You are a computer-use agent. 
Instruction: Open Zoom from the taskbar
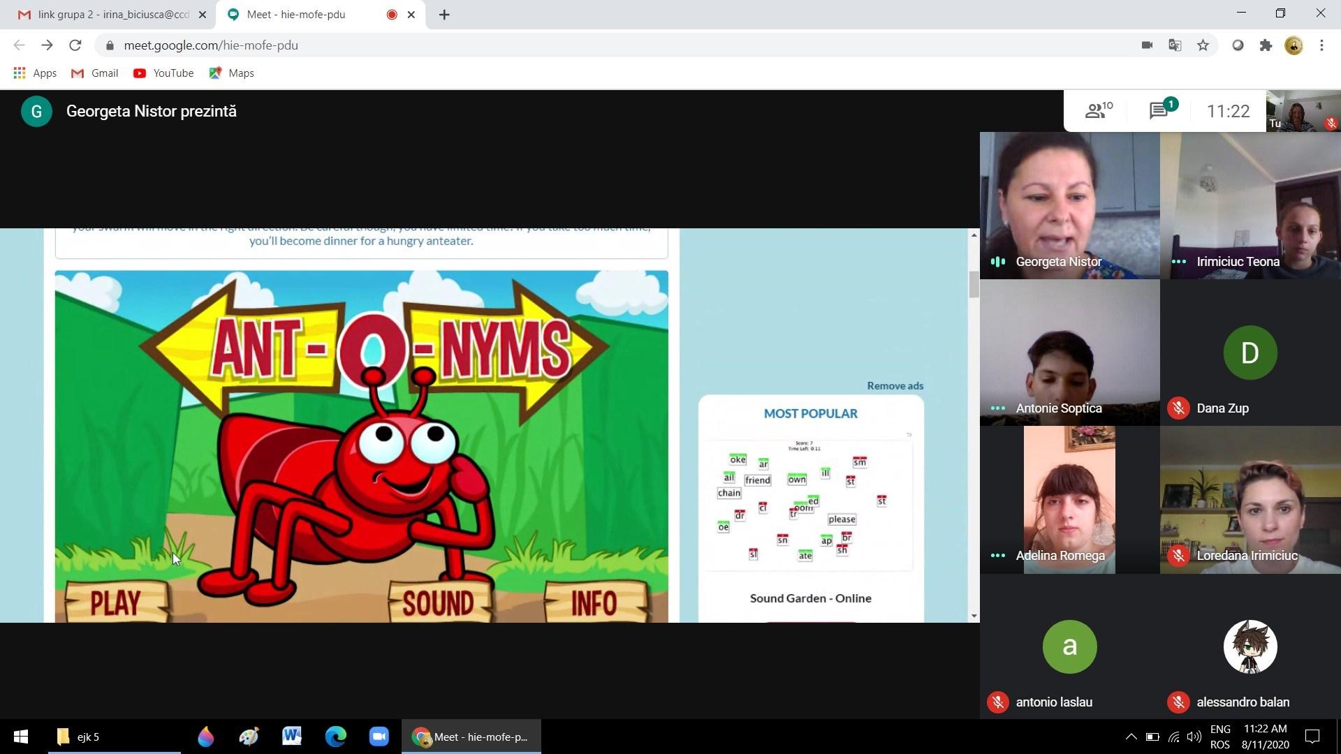point(379,737)
